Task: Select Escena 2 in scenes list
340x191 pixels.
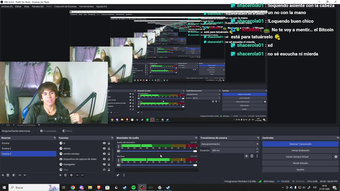Action: [28, 149]
